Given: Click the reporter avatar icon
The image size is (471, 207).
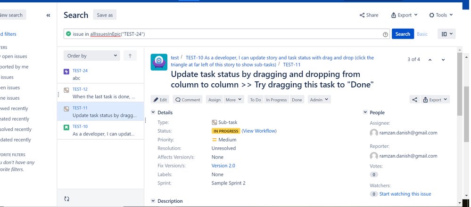Looking at the screenshot, I should tap(374, 156).
